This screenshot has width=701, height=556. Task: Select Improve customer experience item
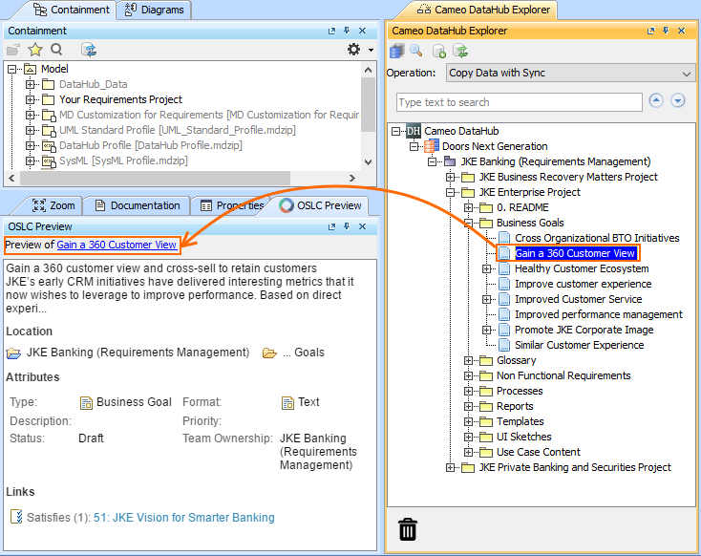click(583, 284)
